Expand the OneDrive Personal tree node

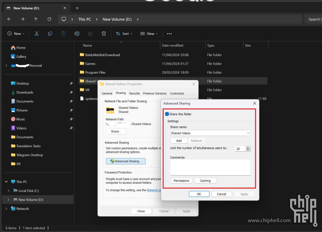(x=6, y=65)
